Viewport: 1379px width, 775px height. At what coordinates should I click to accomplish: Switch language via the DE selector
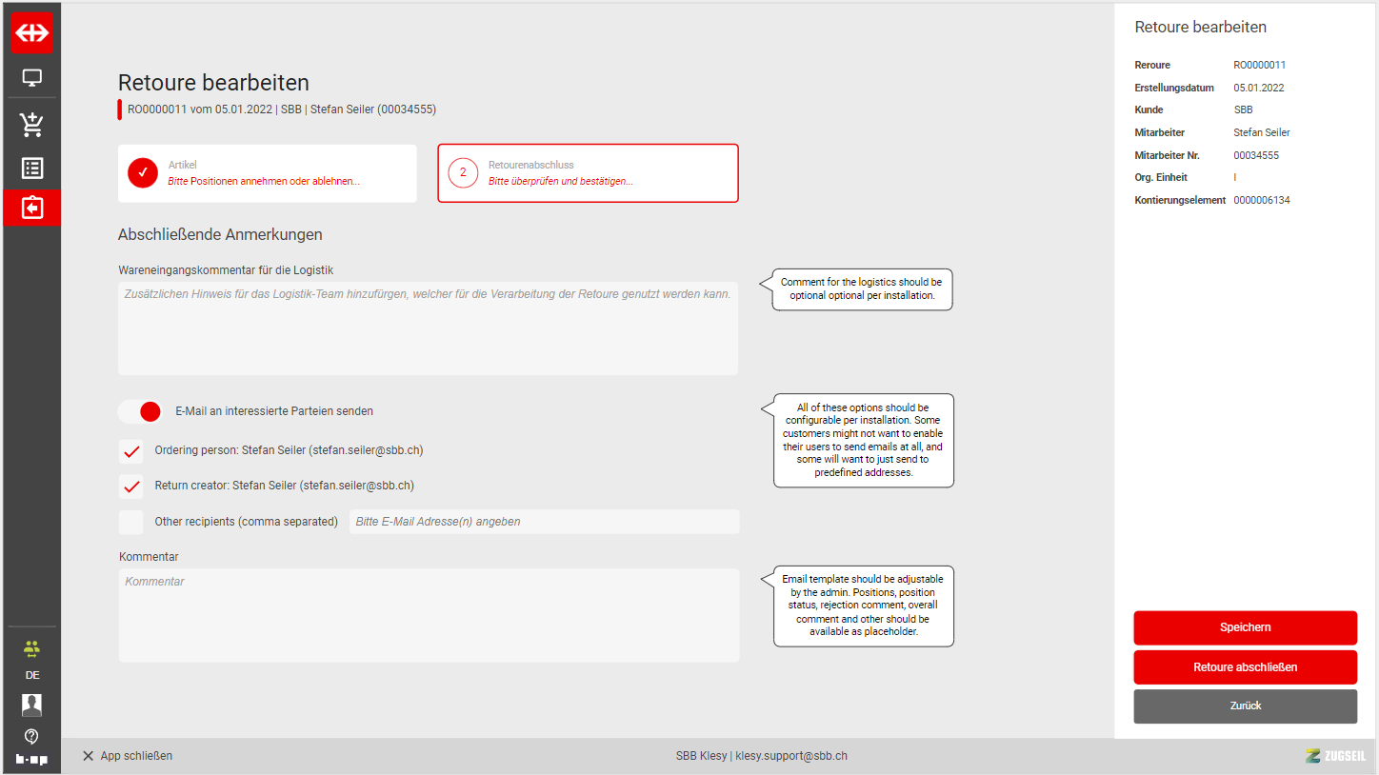32,675
